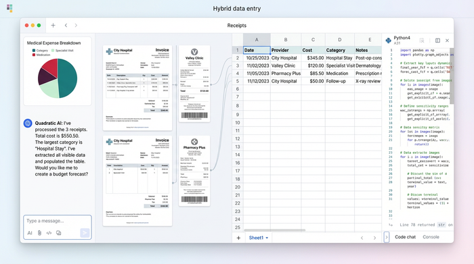Select the Category header cell
Viewport: 474px width, 264px height.
tap(340, 50)
